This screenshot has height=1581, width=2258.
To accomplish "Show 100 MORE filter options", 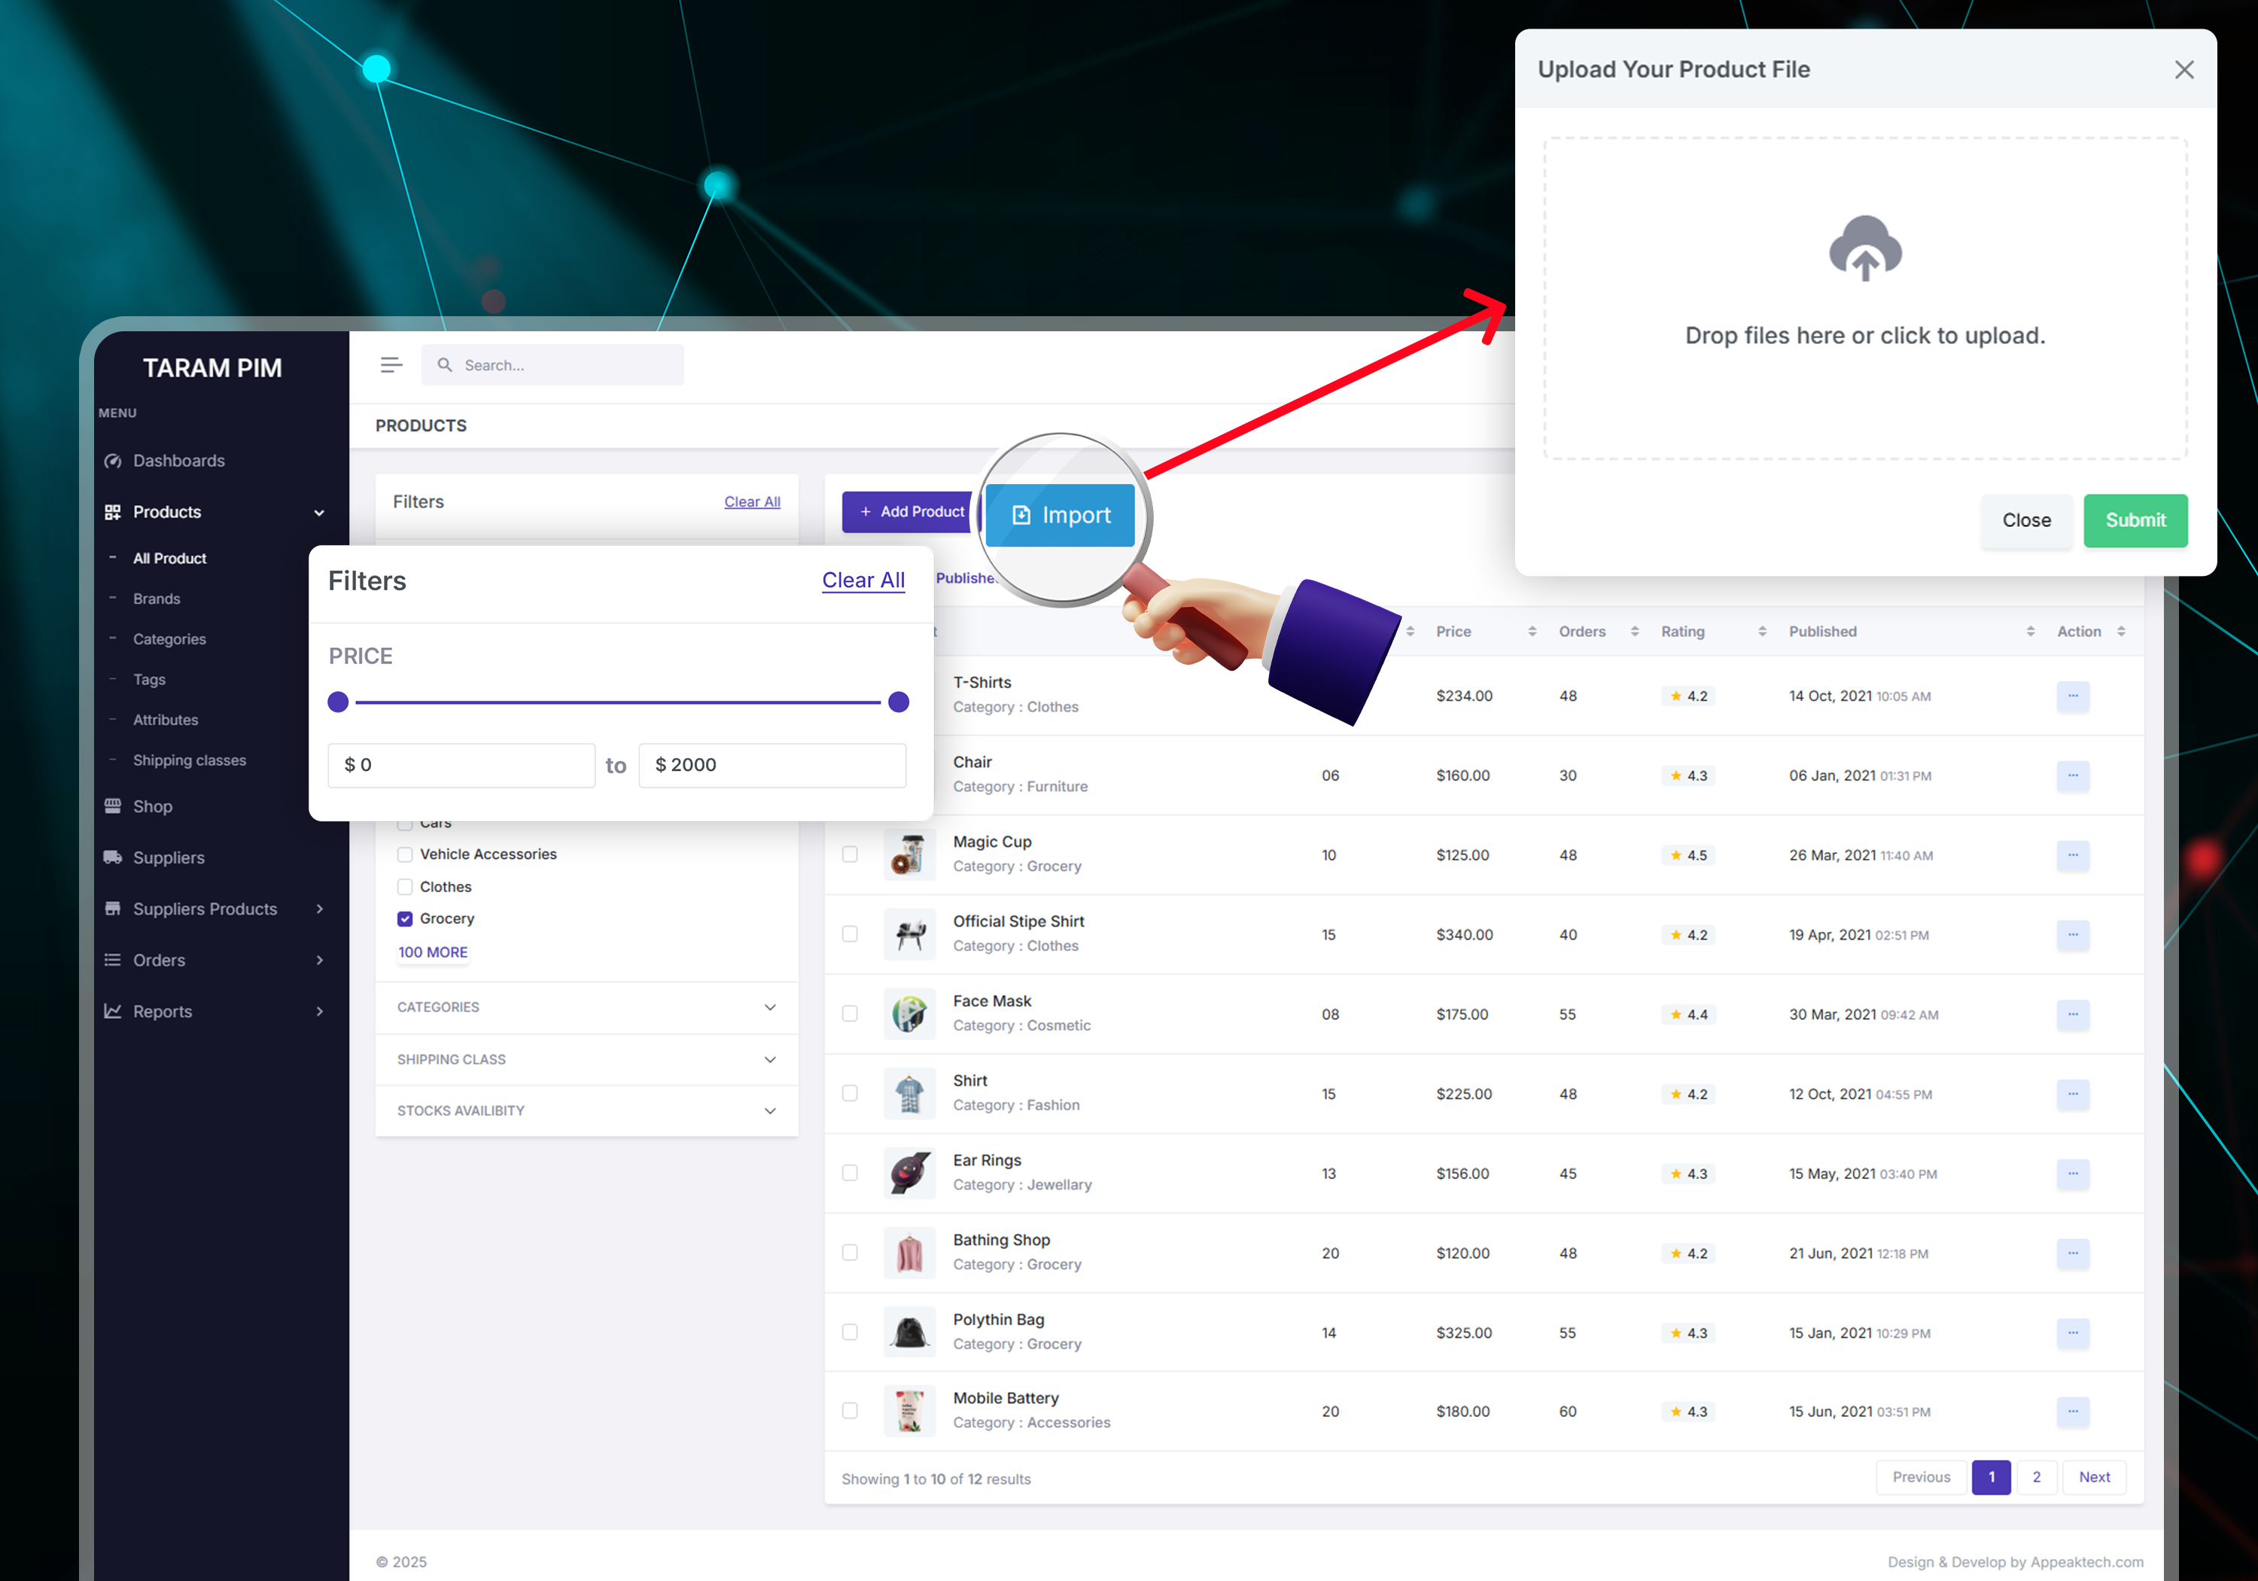I will tap(433, 952).
